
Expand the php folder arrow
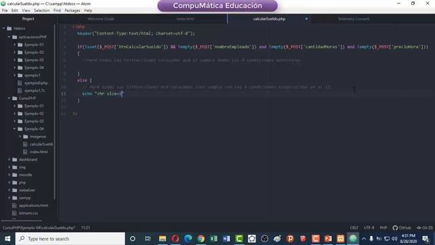tap(9, 182)
